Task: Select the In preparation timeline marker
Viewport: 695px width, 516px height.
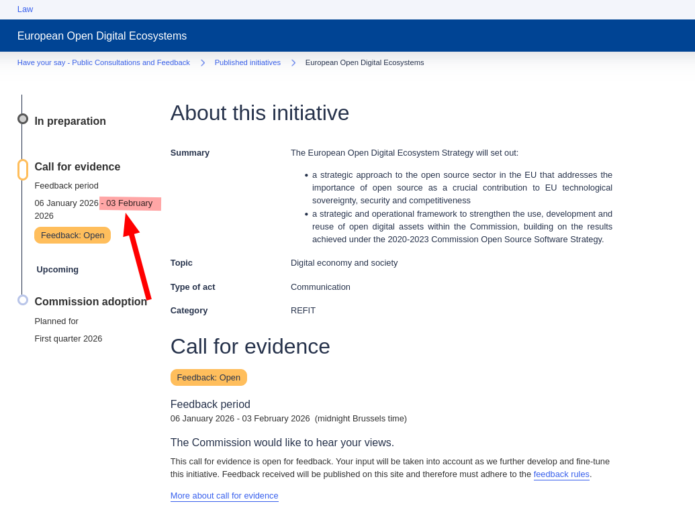Action: click(x=23, y=119)
